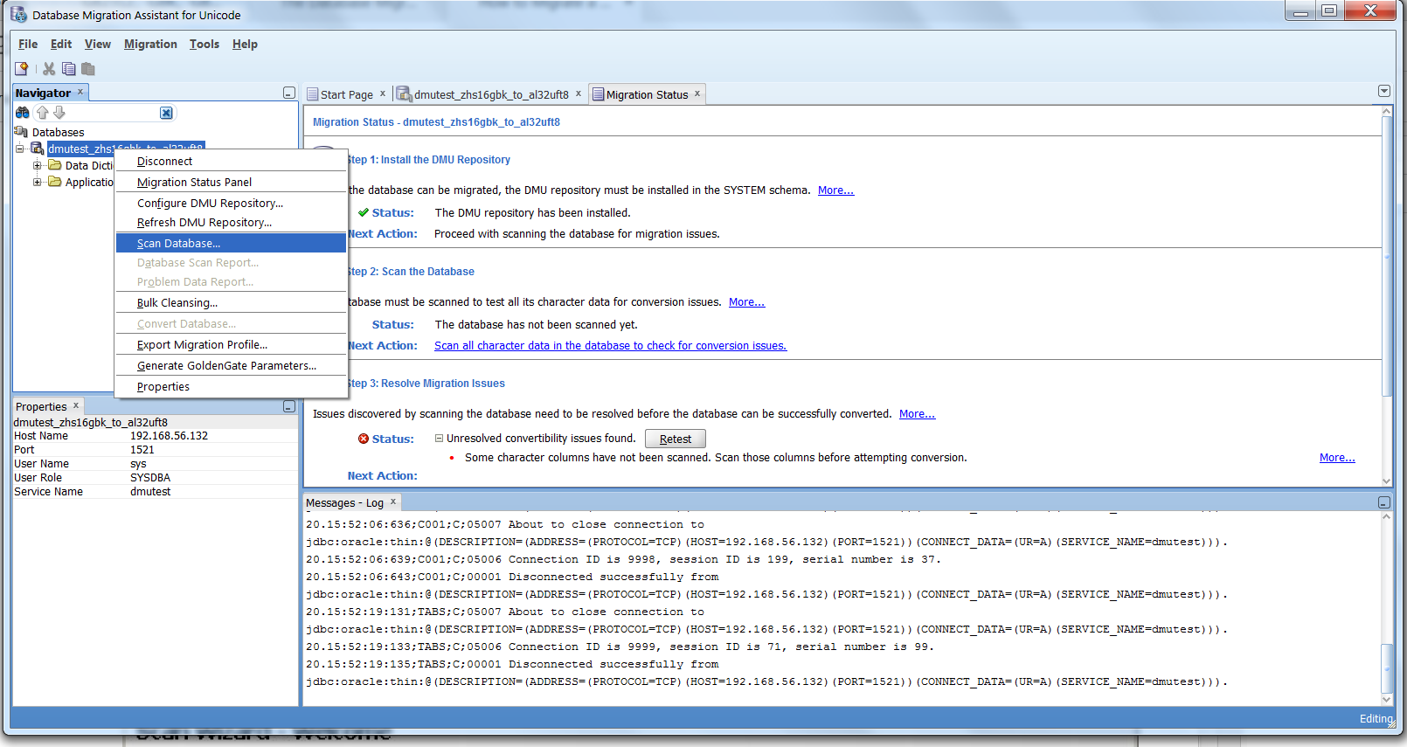Minimize the Navigator panel
This screenshot has height=747, width=1407.
[289, 93]
